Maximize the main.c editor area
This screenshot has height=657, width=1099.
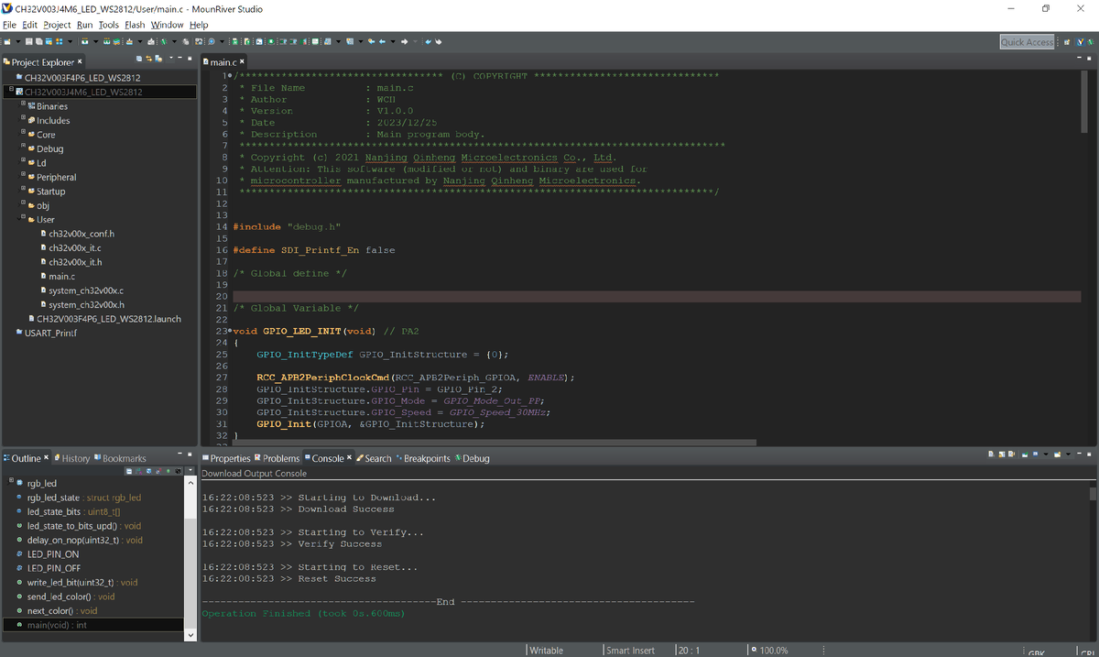pyautogui.click(x=1090, y=60)
